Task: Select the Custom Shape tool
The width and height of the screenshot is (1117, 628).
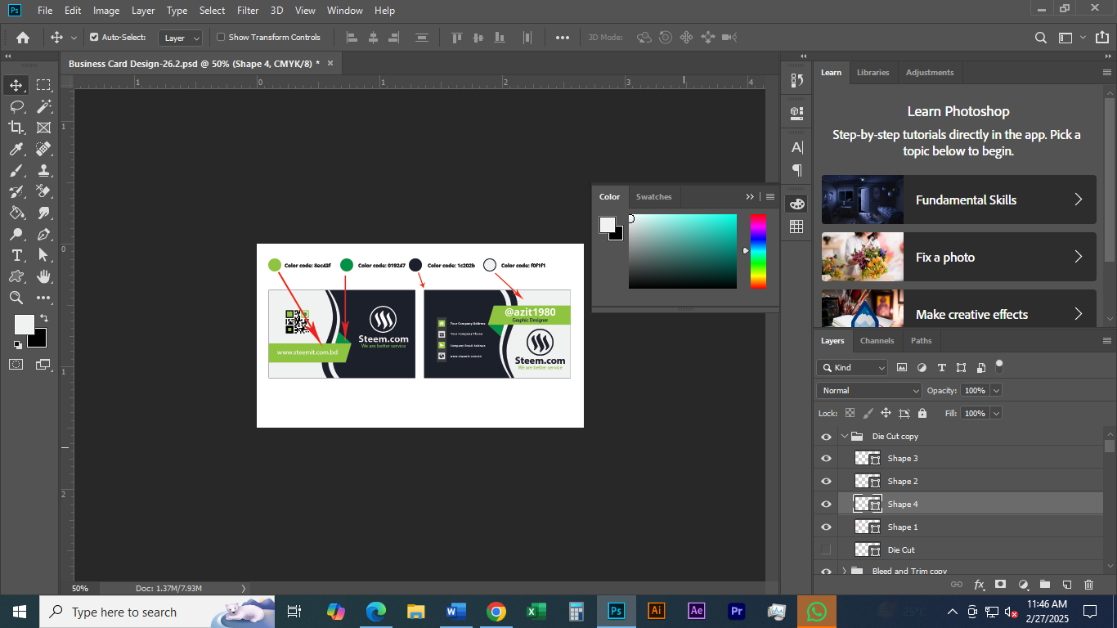Action: 16,276
